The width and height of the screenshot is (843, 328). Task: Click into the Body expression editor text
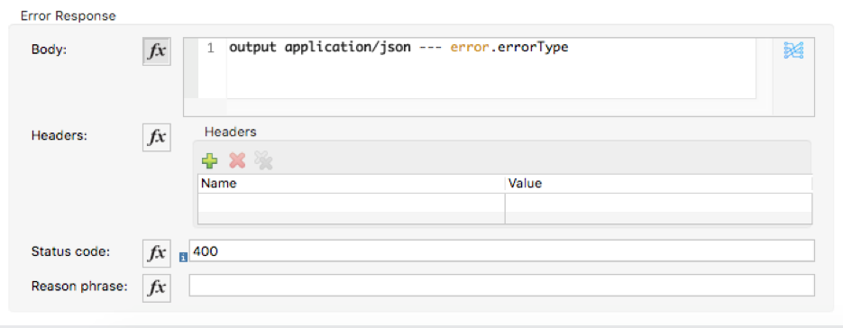tap(490, 68)
